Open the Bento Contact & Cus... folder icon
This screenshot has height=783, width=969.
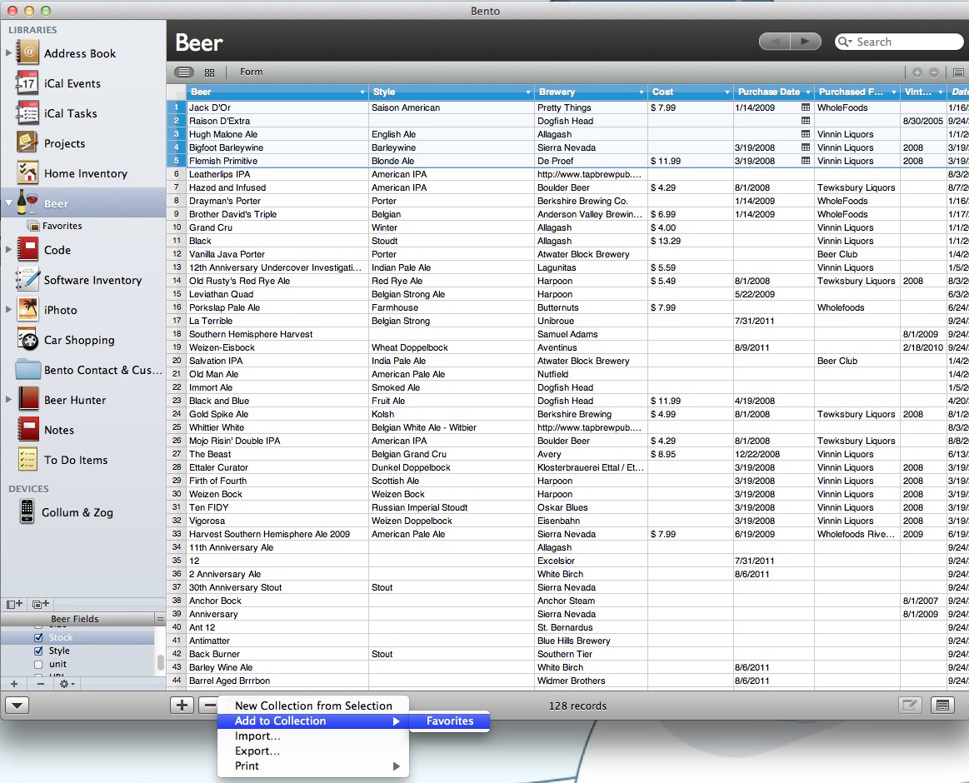(x=27, y=370)
